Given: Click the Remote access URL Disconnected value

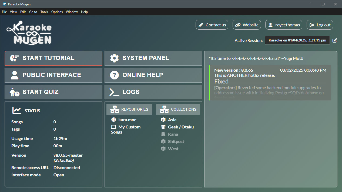Looking at the screenshot, I should [67, 167].
